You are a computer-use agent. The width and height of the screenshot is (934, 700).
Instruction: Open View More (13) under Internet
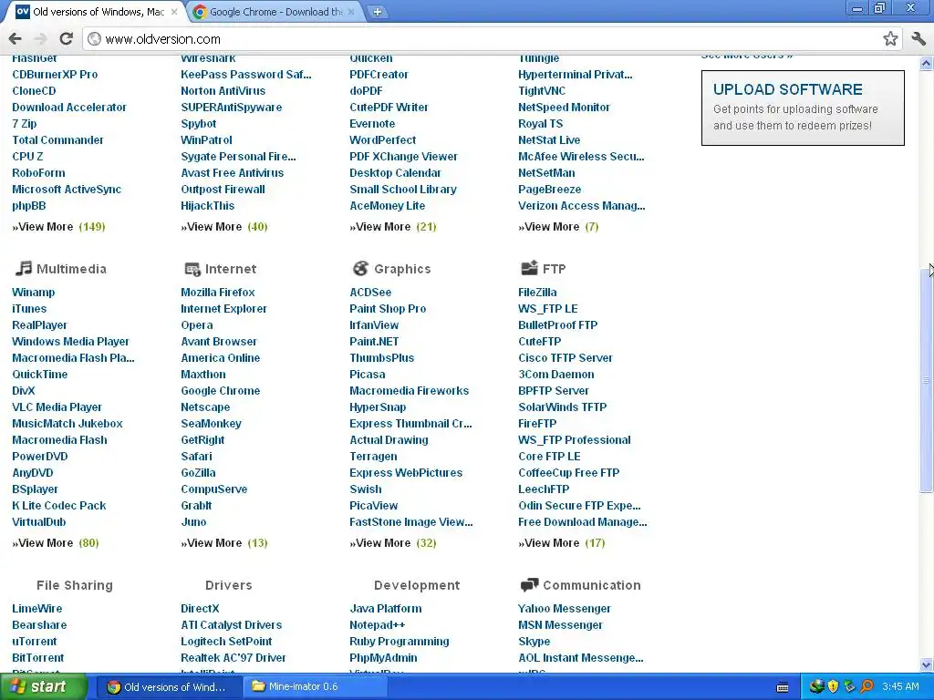[224, 543]
